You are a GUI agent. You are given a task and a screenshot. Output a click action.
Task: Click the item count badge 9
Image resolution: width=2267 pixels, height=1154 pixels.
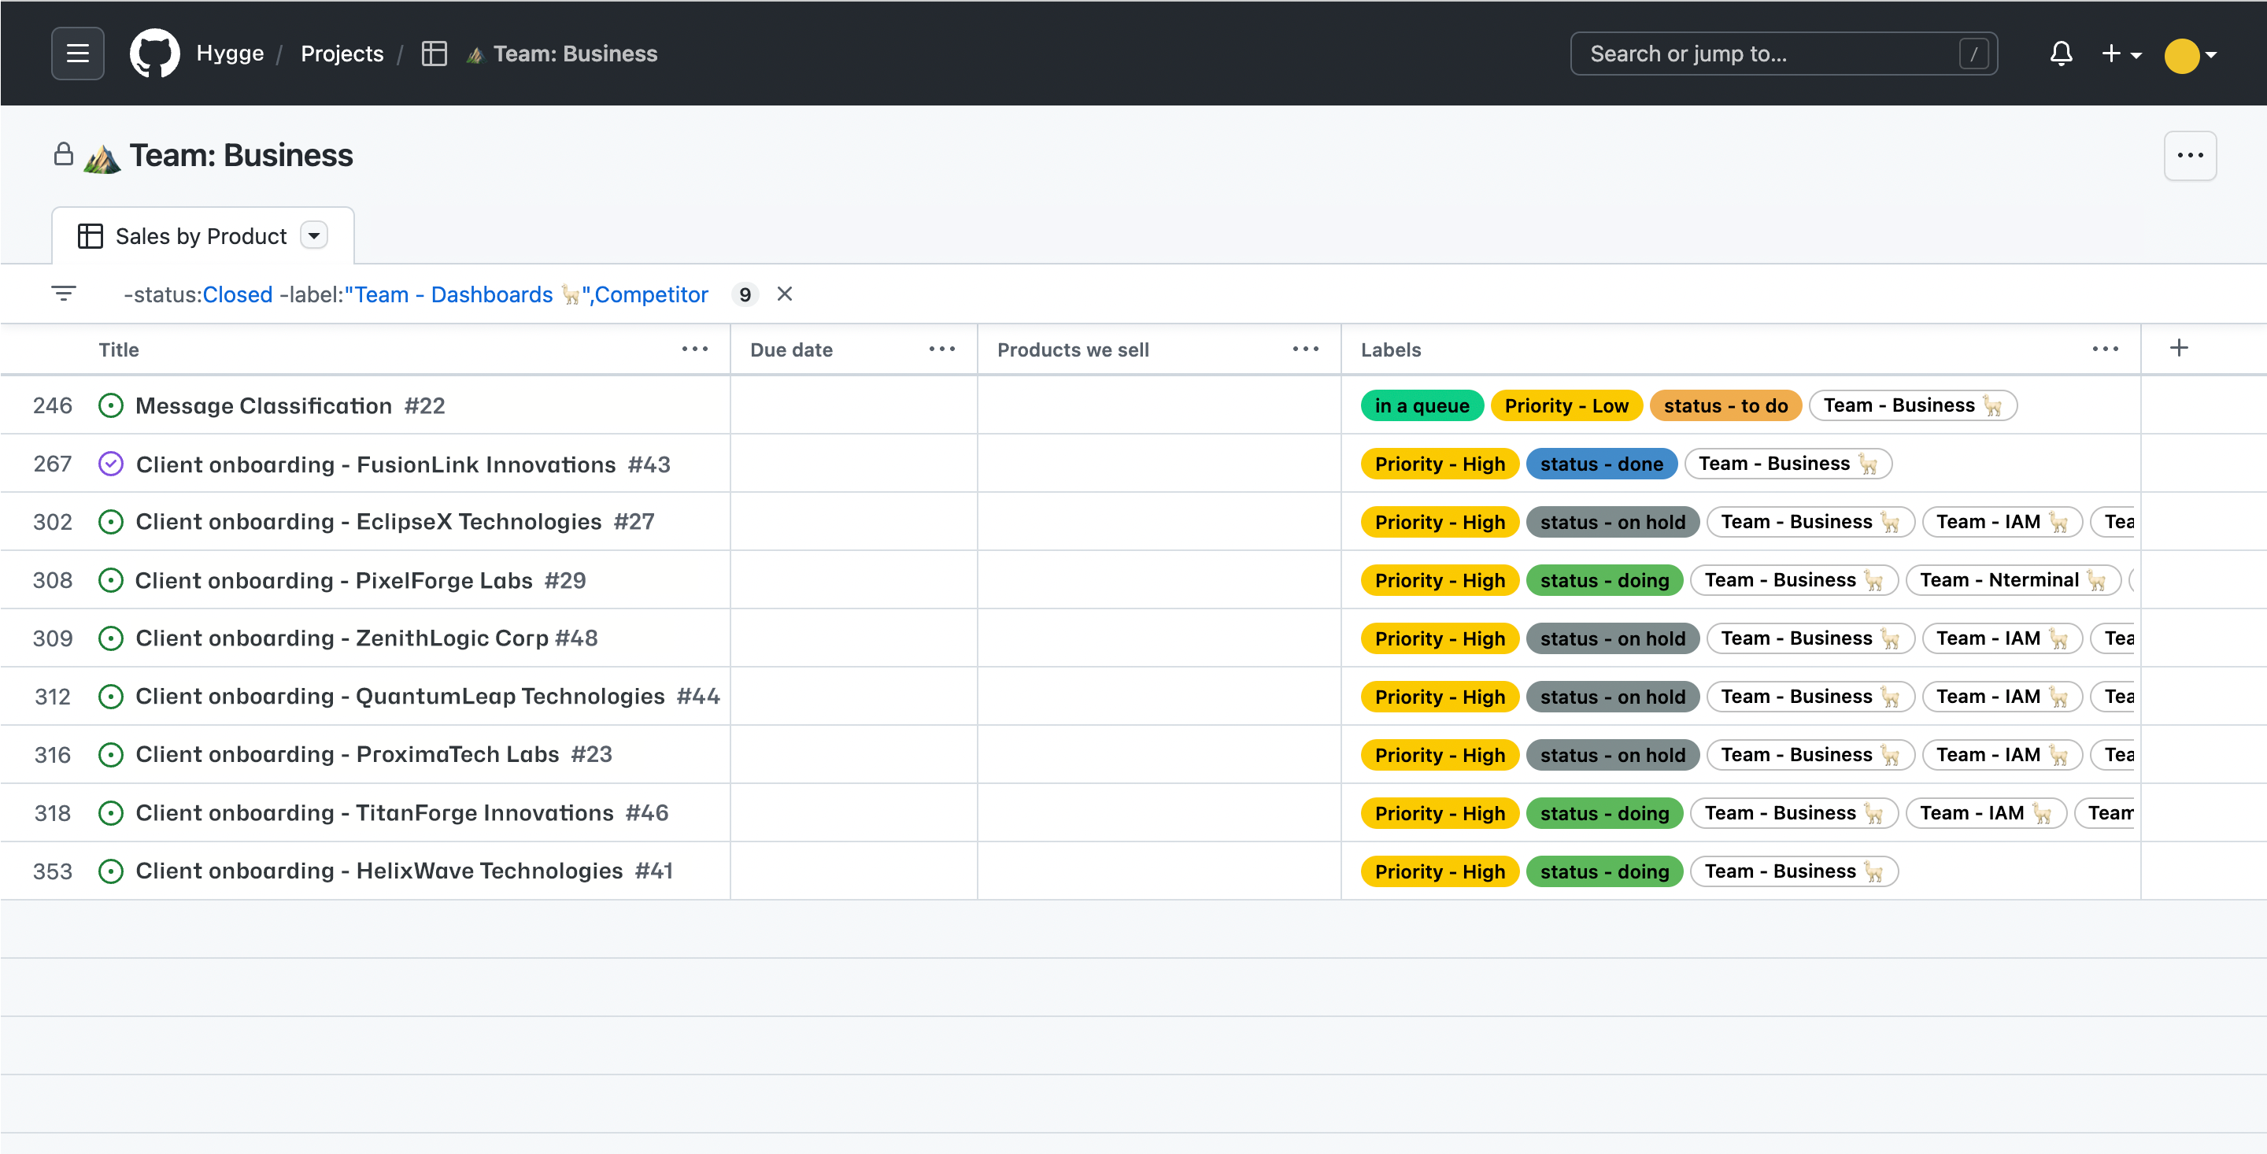(745, 294)
